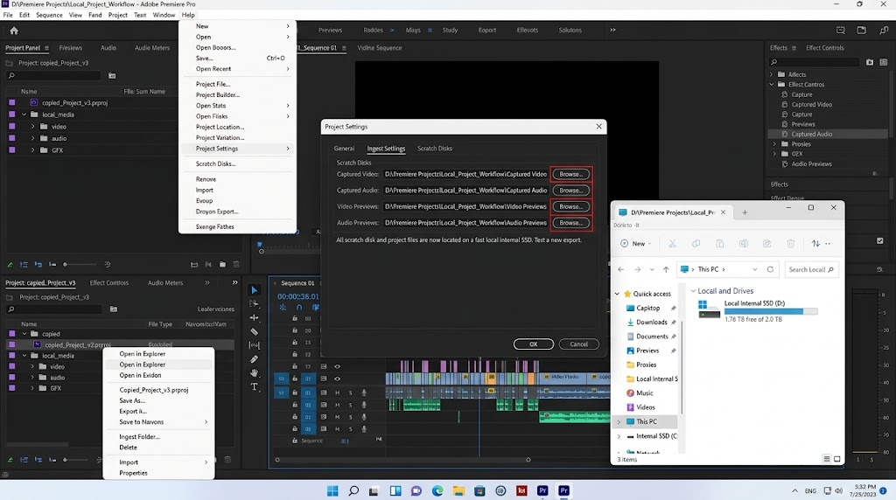Viewport: 896px width, 500px height.
Task: Switch to Scratch Disks tab in dialog
Action: [x=434, y=149]
